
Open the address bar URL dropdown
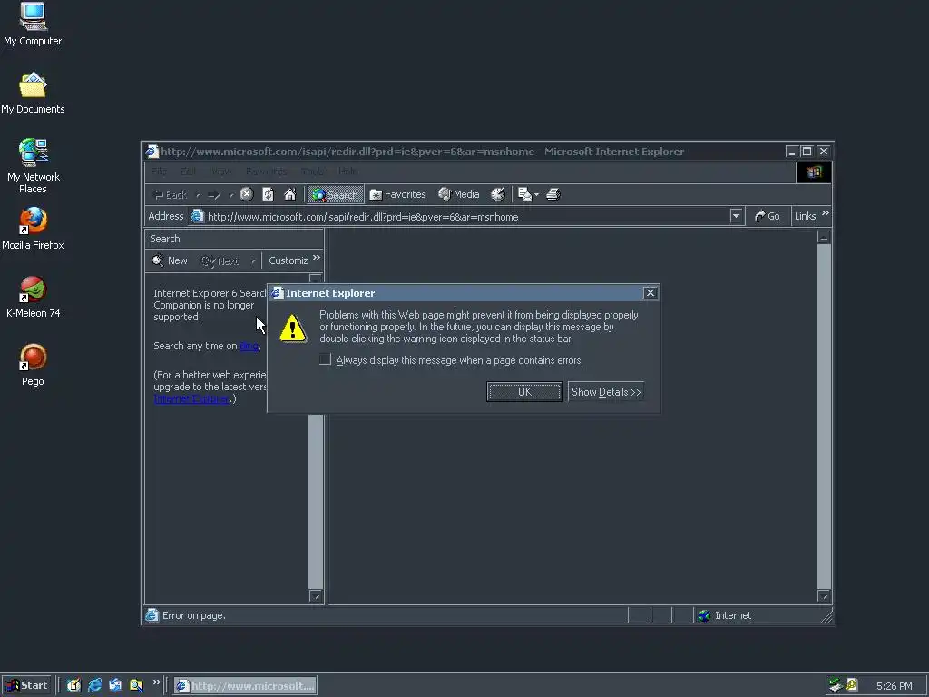(736, 216)
